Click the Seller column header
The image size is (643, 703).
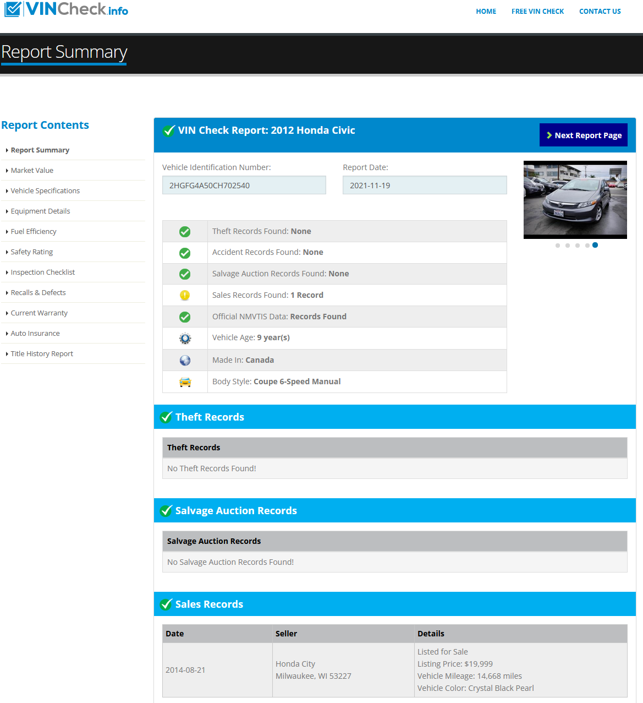(286, 634)
